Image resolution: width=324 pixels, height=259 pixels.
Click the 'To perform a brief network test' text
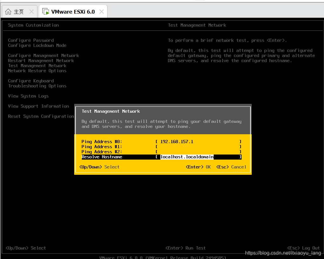click(x=227, y=40)
